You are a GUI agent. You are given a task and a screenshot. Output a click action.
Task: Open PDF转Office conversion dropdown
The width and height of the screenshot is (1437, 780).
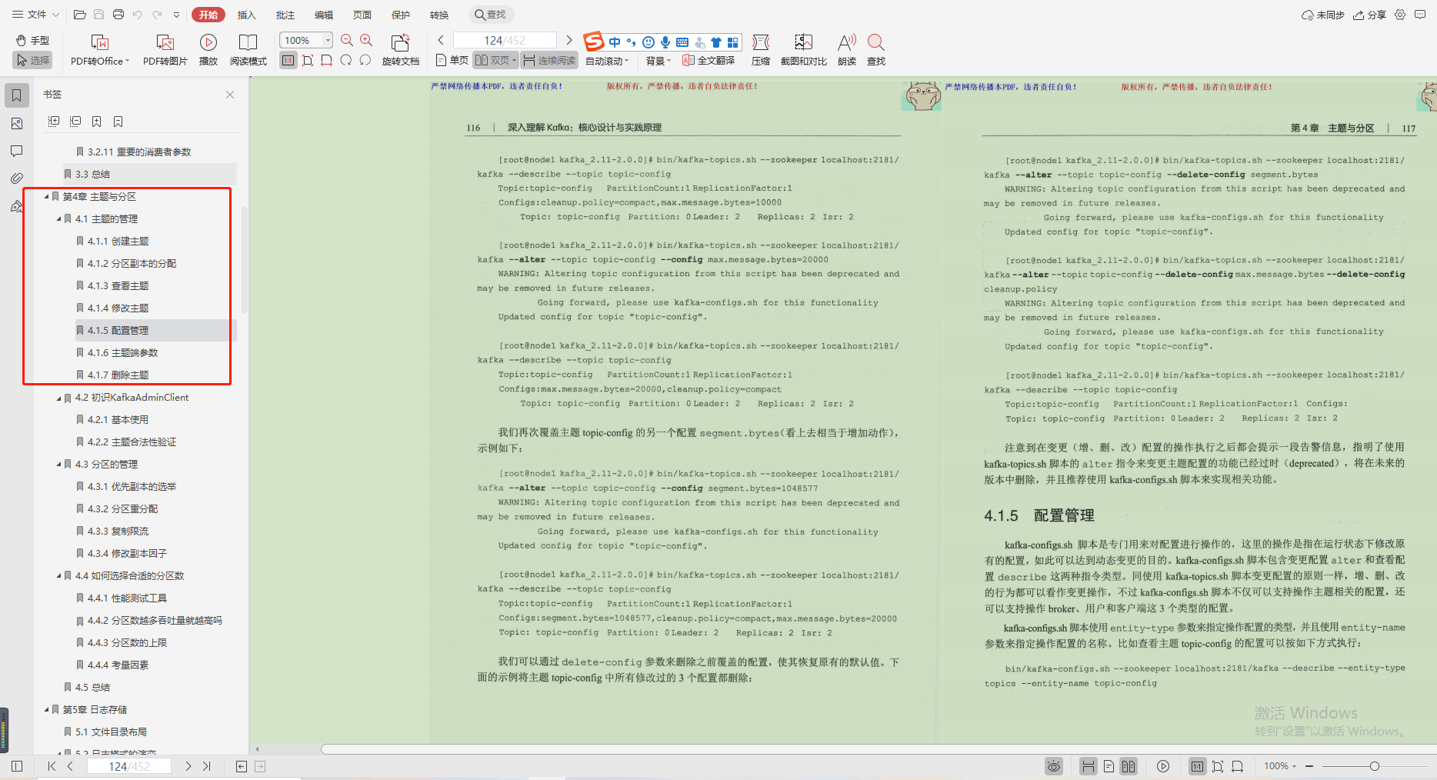[x=100, y=50]
